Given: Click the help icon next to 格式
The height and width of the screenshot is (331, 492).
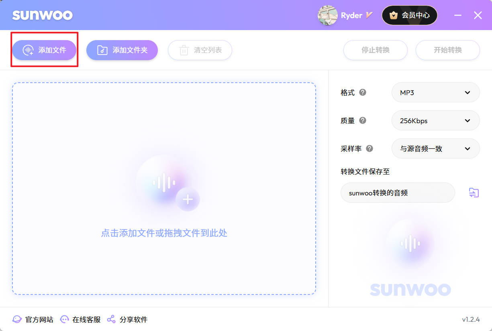Looking at the screenshot, I should pyautogui.click(x=363, y=92).
